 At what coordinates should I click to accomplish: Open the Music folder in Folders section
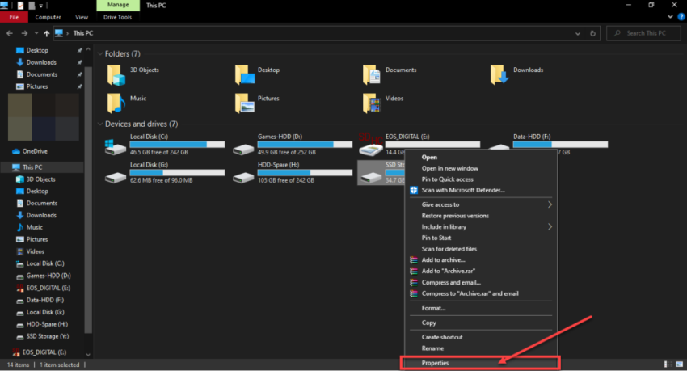(x=116, y=103)
